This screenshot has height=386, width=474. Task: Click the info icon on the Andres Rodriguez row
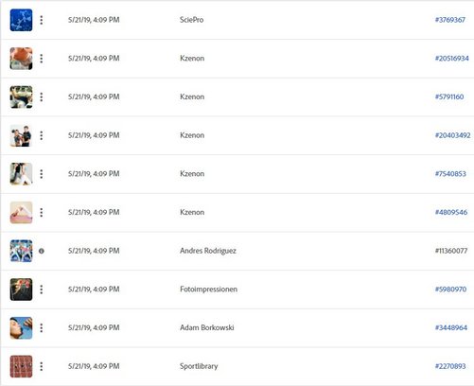pyautogui.click(x=42, y=251)
